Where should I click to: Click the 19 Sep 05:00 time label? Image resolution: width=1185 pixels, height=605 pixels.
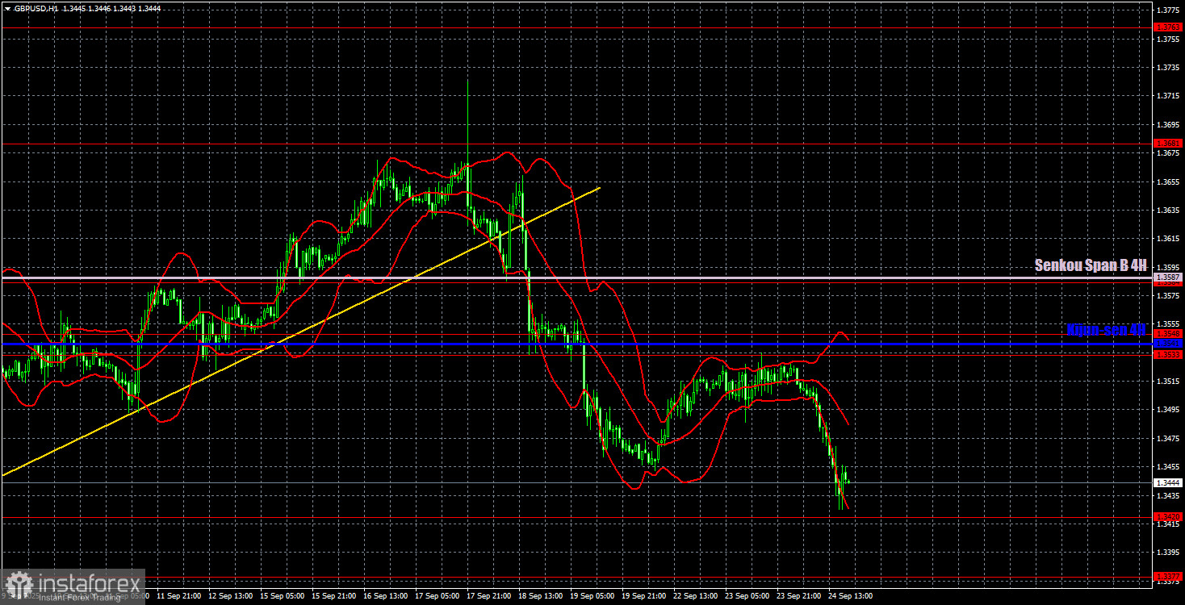click(x=592, y=596)
